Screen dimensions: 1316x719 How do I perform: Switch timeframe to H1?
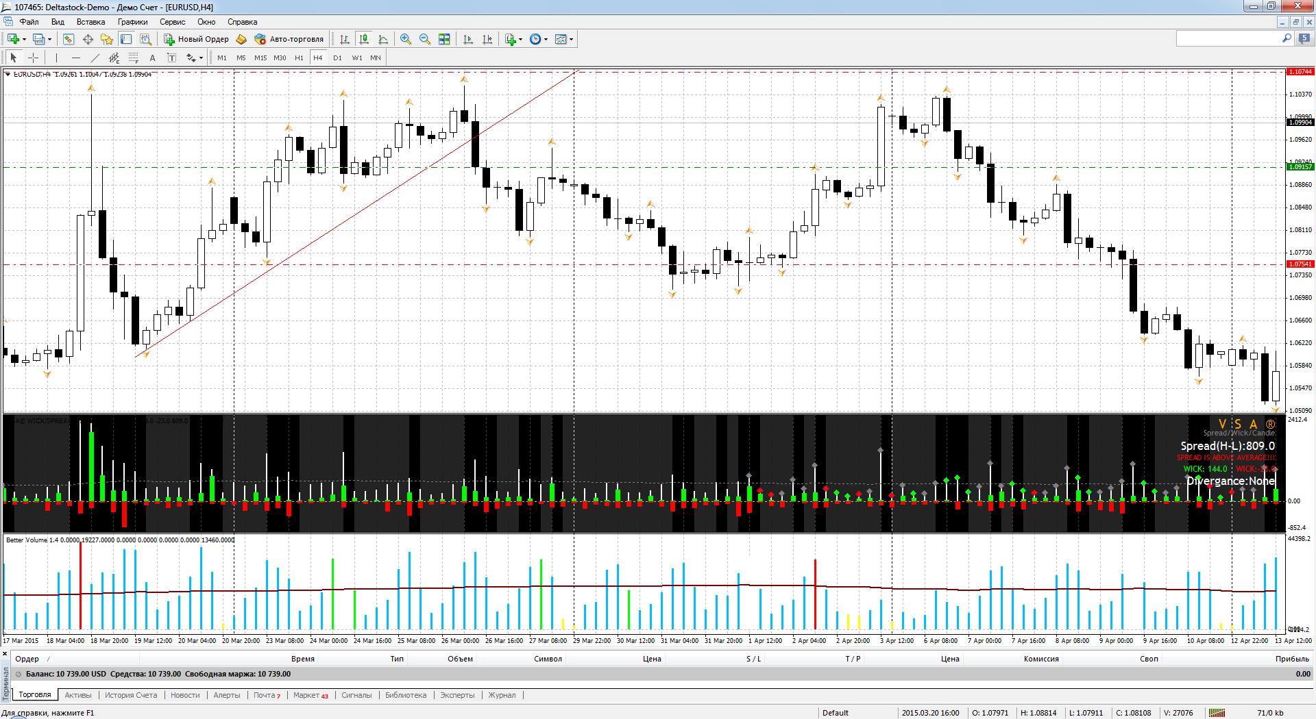point(299,58)
